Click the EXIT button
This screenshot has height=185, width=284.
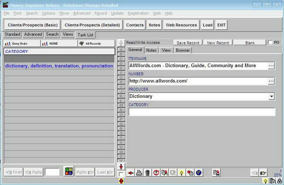point(221,25)
